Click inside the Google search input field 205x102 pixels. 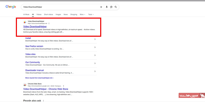(x=59, y=7)
